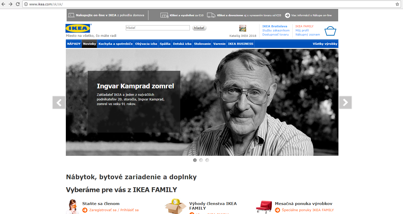Open the Môj profil link

(x=302, y=30)
